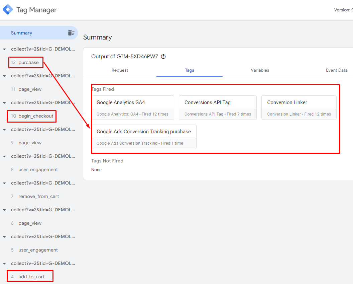Collapse the request group containing begin_checkout
The height and width of the screenshot is (284, 353).
coord(4,103)
